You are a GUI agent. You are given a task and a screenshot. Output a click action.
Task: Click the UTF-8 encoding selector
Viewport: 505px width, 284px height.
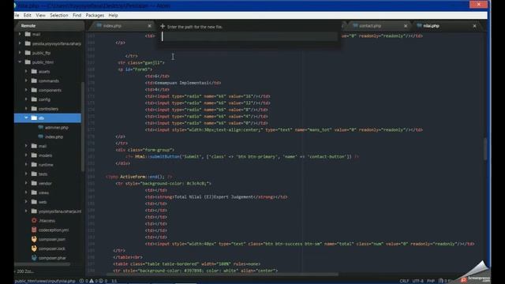pos(417,281)
